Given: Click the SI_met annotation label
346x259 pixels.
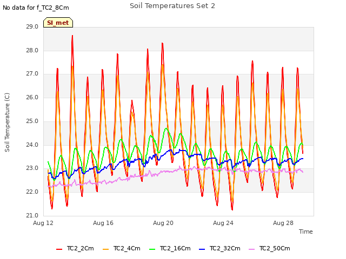Looking at the screenshot, I should click(x=58, y=23).
